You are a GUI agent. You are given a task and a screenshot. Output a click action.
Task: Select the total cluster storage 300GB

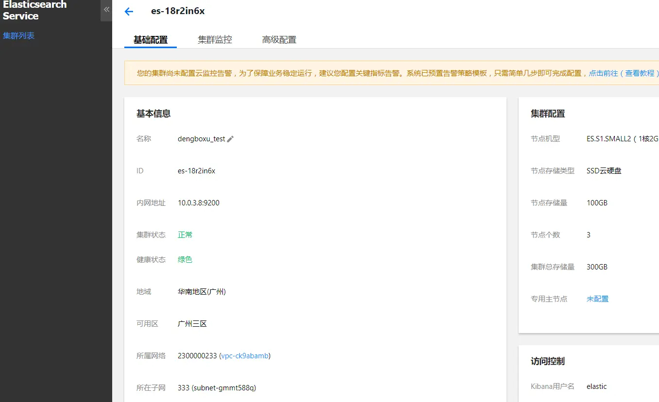[597, 267]
